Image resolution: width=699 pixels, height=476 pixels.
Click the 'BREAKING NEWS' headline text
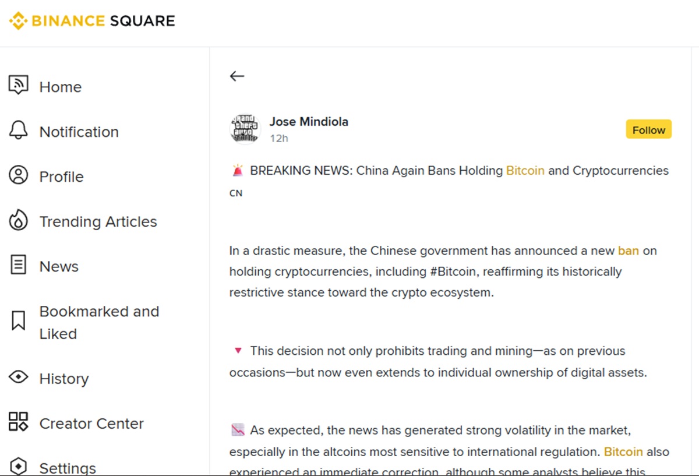[301, 171]
